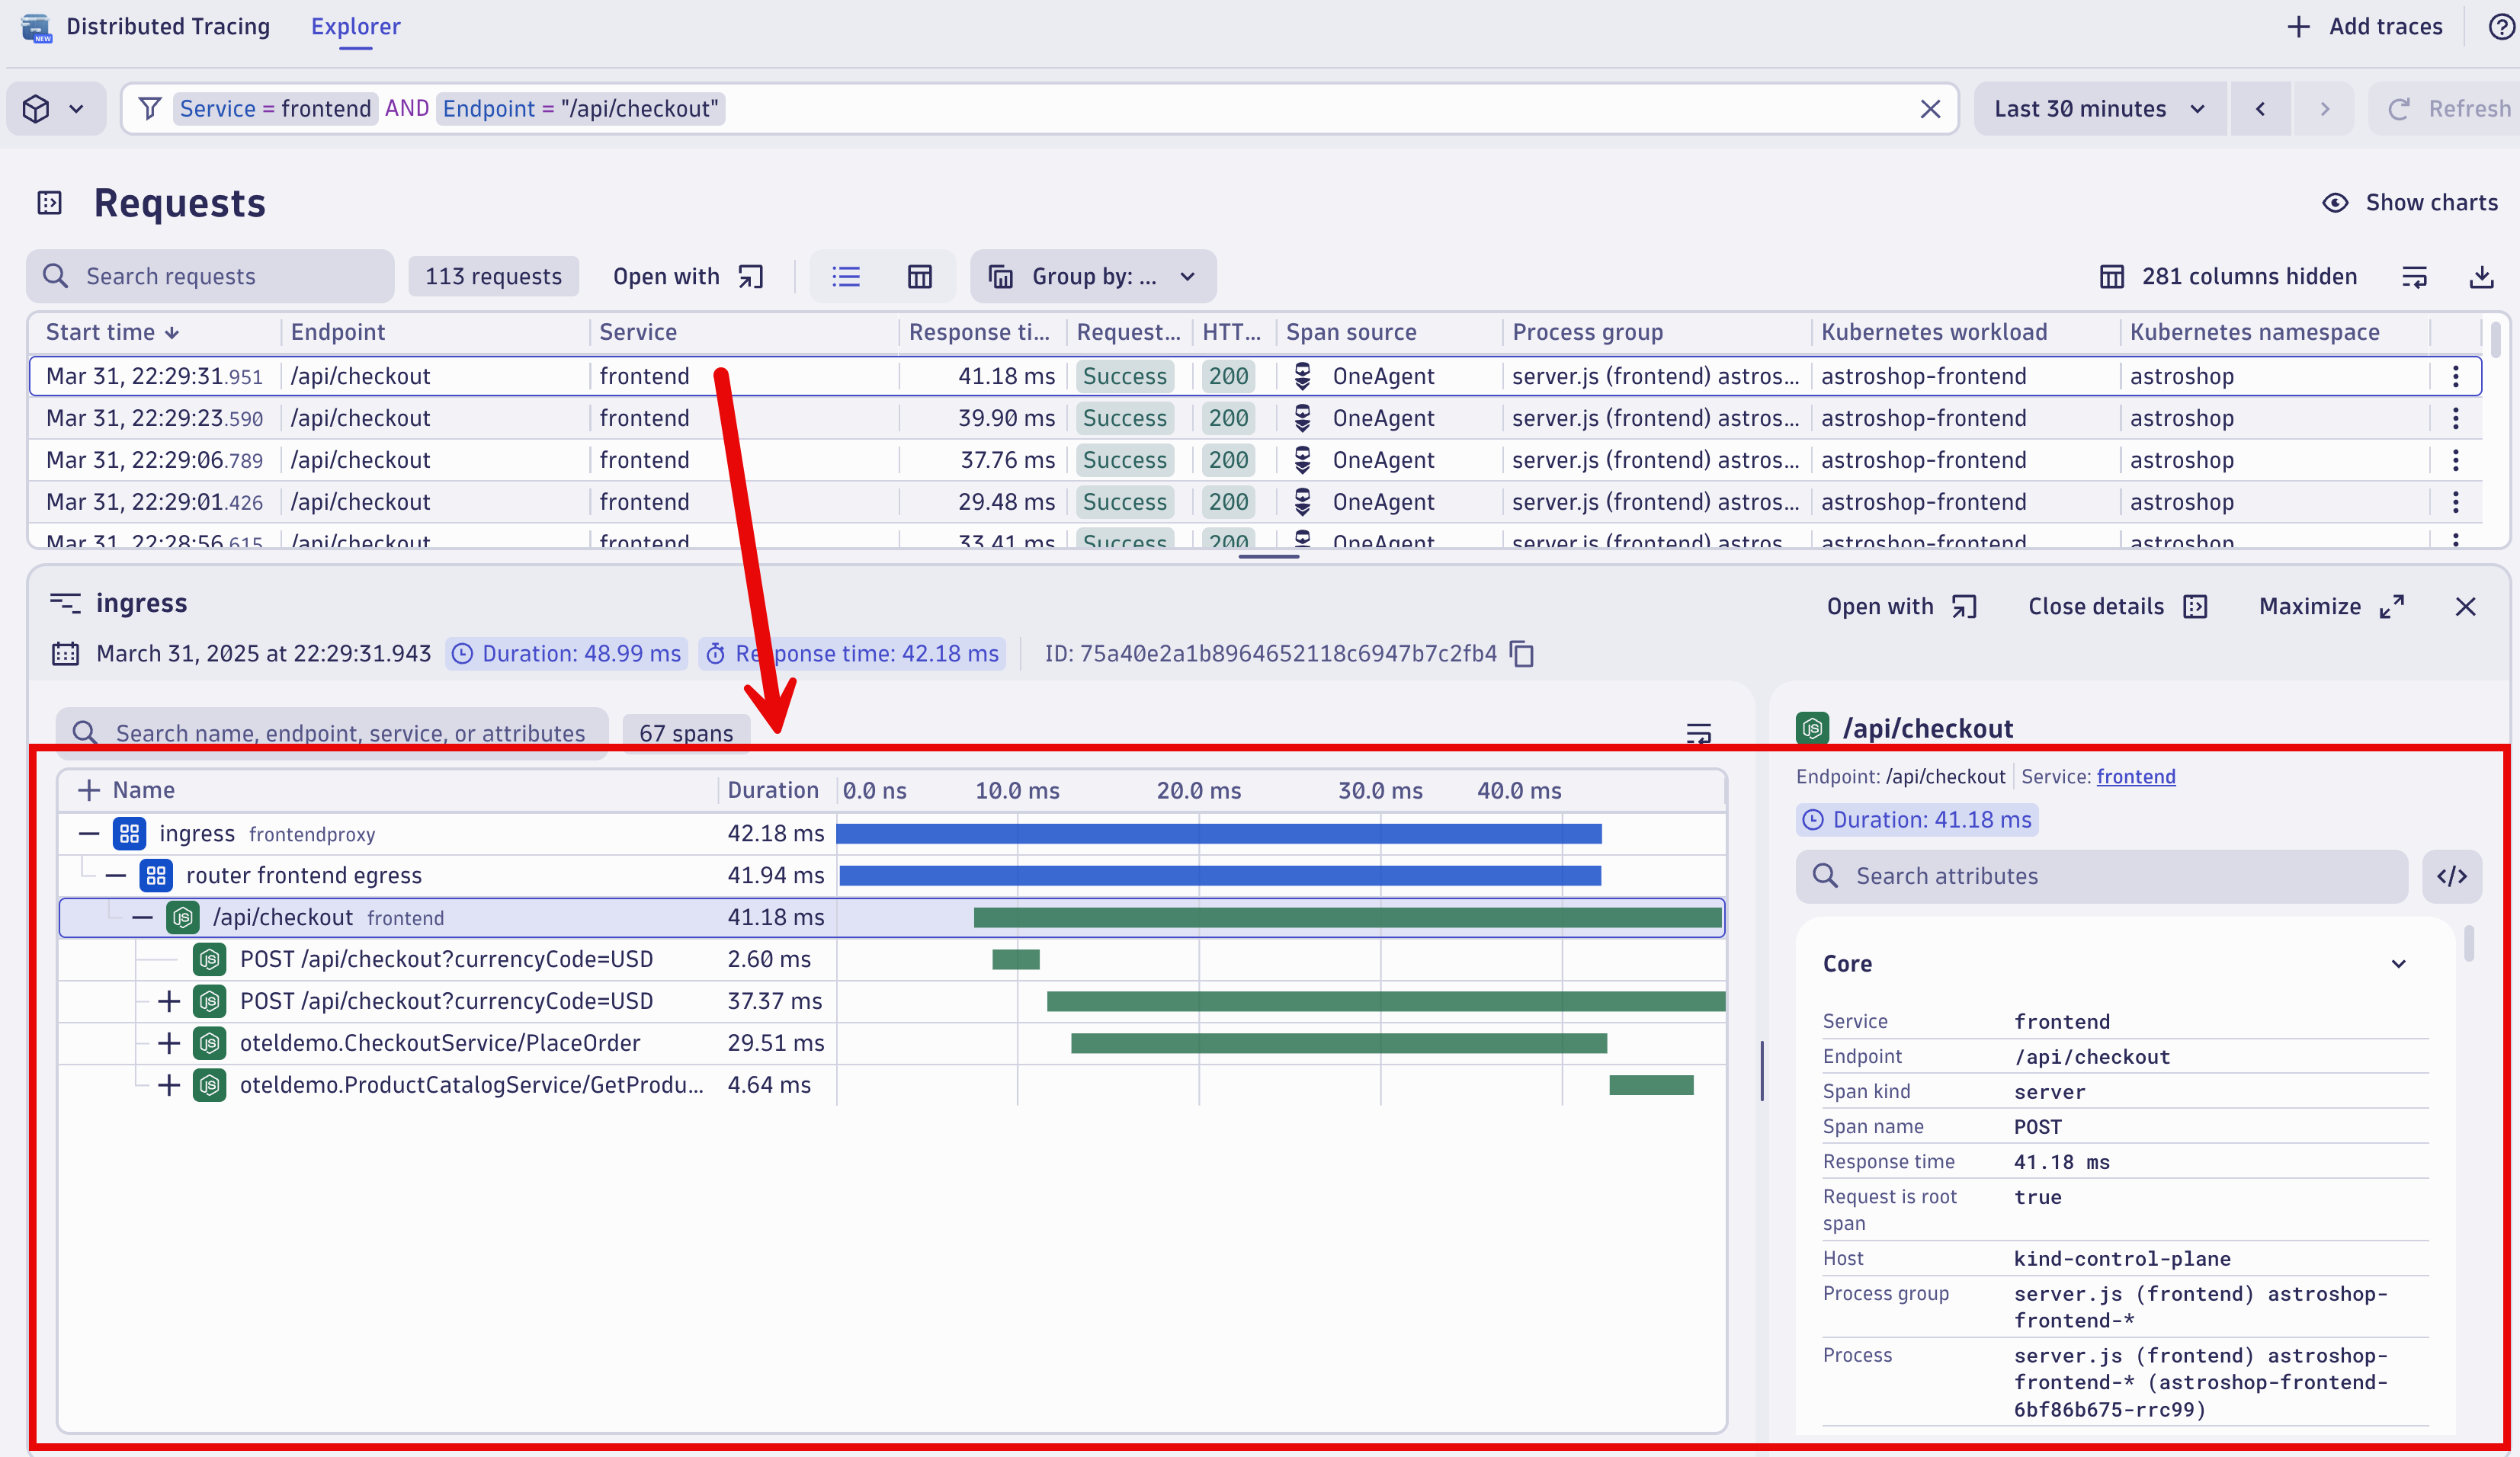2520x1457 pixels.
Task: Click the Distributed Tracing app icon
Action: coord(37,27)
